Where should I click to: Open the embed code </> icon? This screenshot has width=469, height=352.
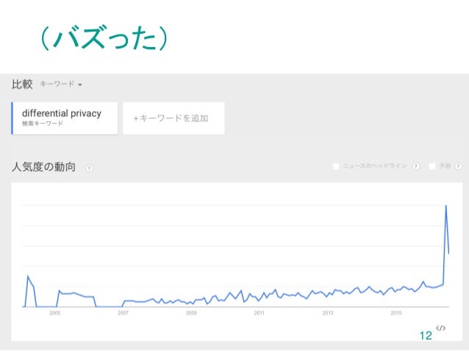point(440,328)
